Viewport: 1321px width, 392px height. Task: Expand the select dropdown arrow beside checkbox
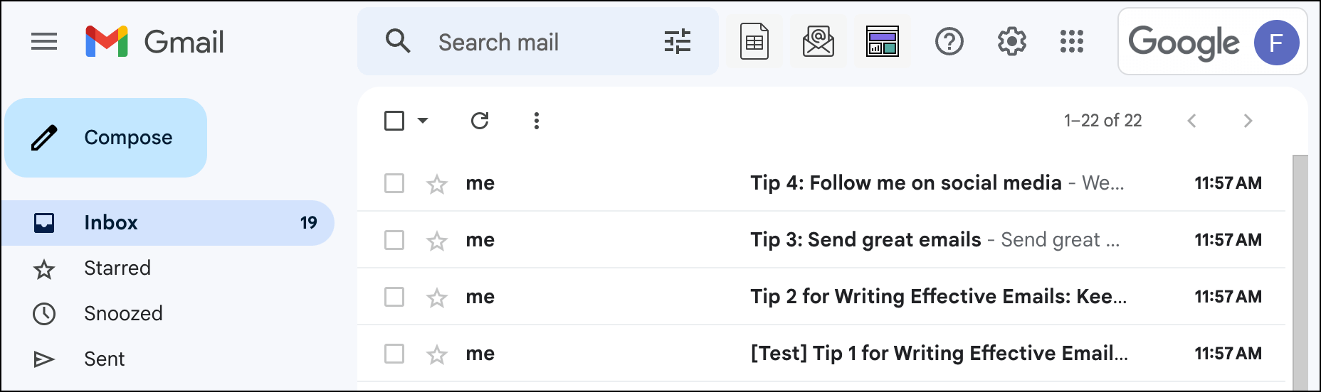(x=423, y=121)
